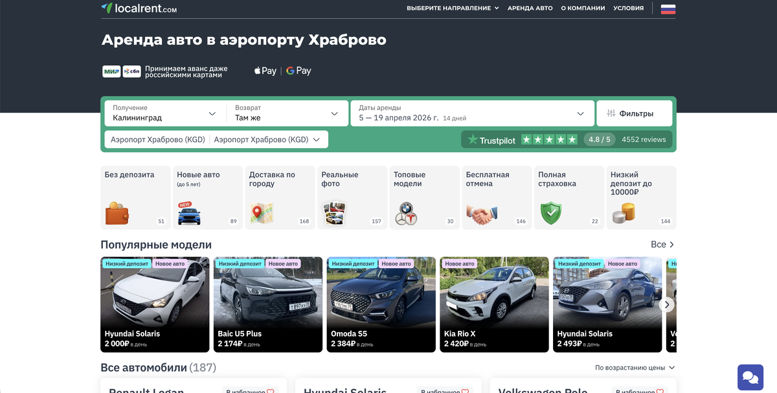Click the coin stack low deposit icon
This screenshot has width=777, height=393.
coord(624,213)
